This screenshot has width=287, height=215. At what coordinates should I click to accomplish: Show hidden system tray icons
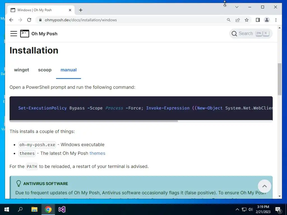click(x=237, y=209)
